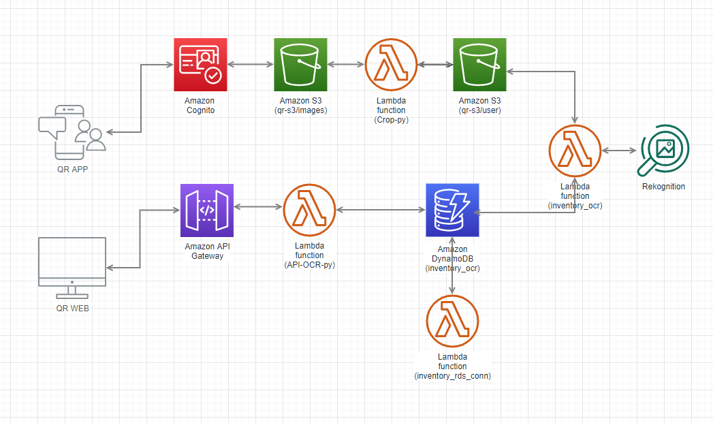Select the API-OCR-py Lambda function icon
The image size is (713, 423).
[309, 210]
